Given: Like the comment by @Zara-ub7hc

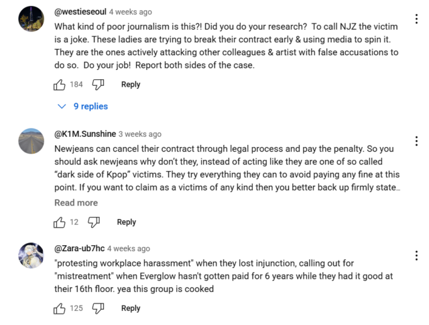Looking at the screenshot, I should pyautogui.click(x=60, y=308).
